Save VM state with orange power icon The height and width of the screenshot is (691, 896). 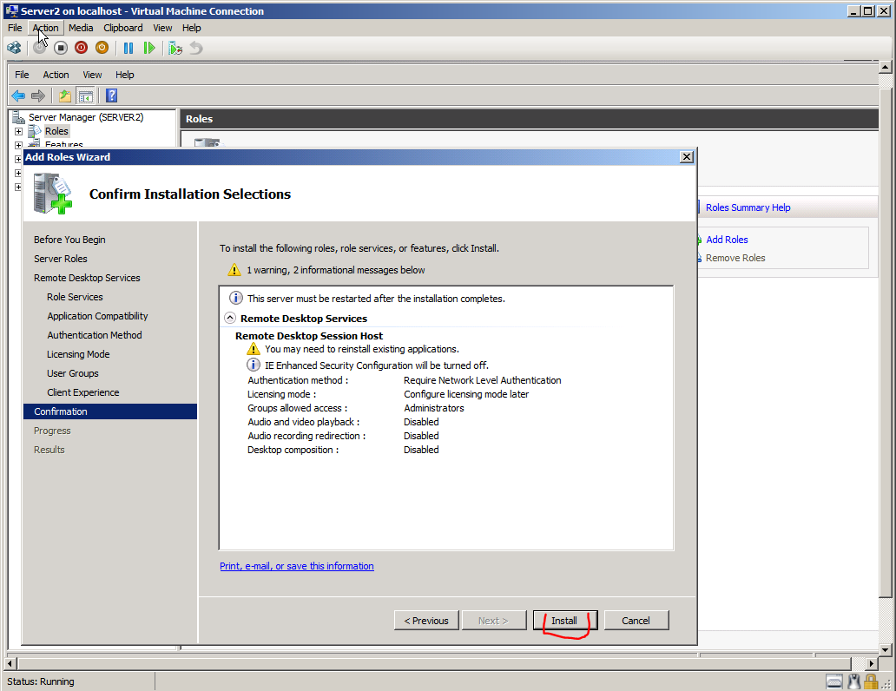(x=102, y=48)
